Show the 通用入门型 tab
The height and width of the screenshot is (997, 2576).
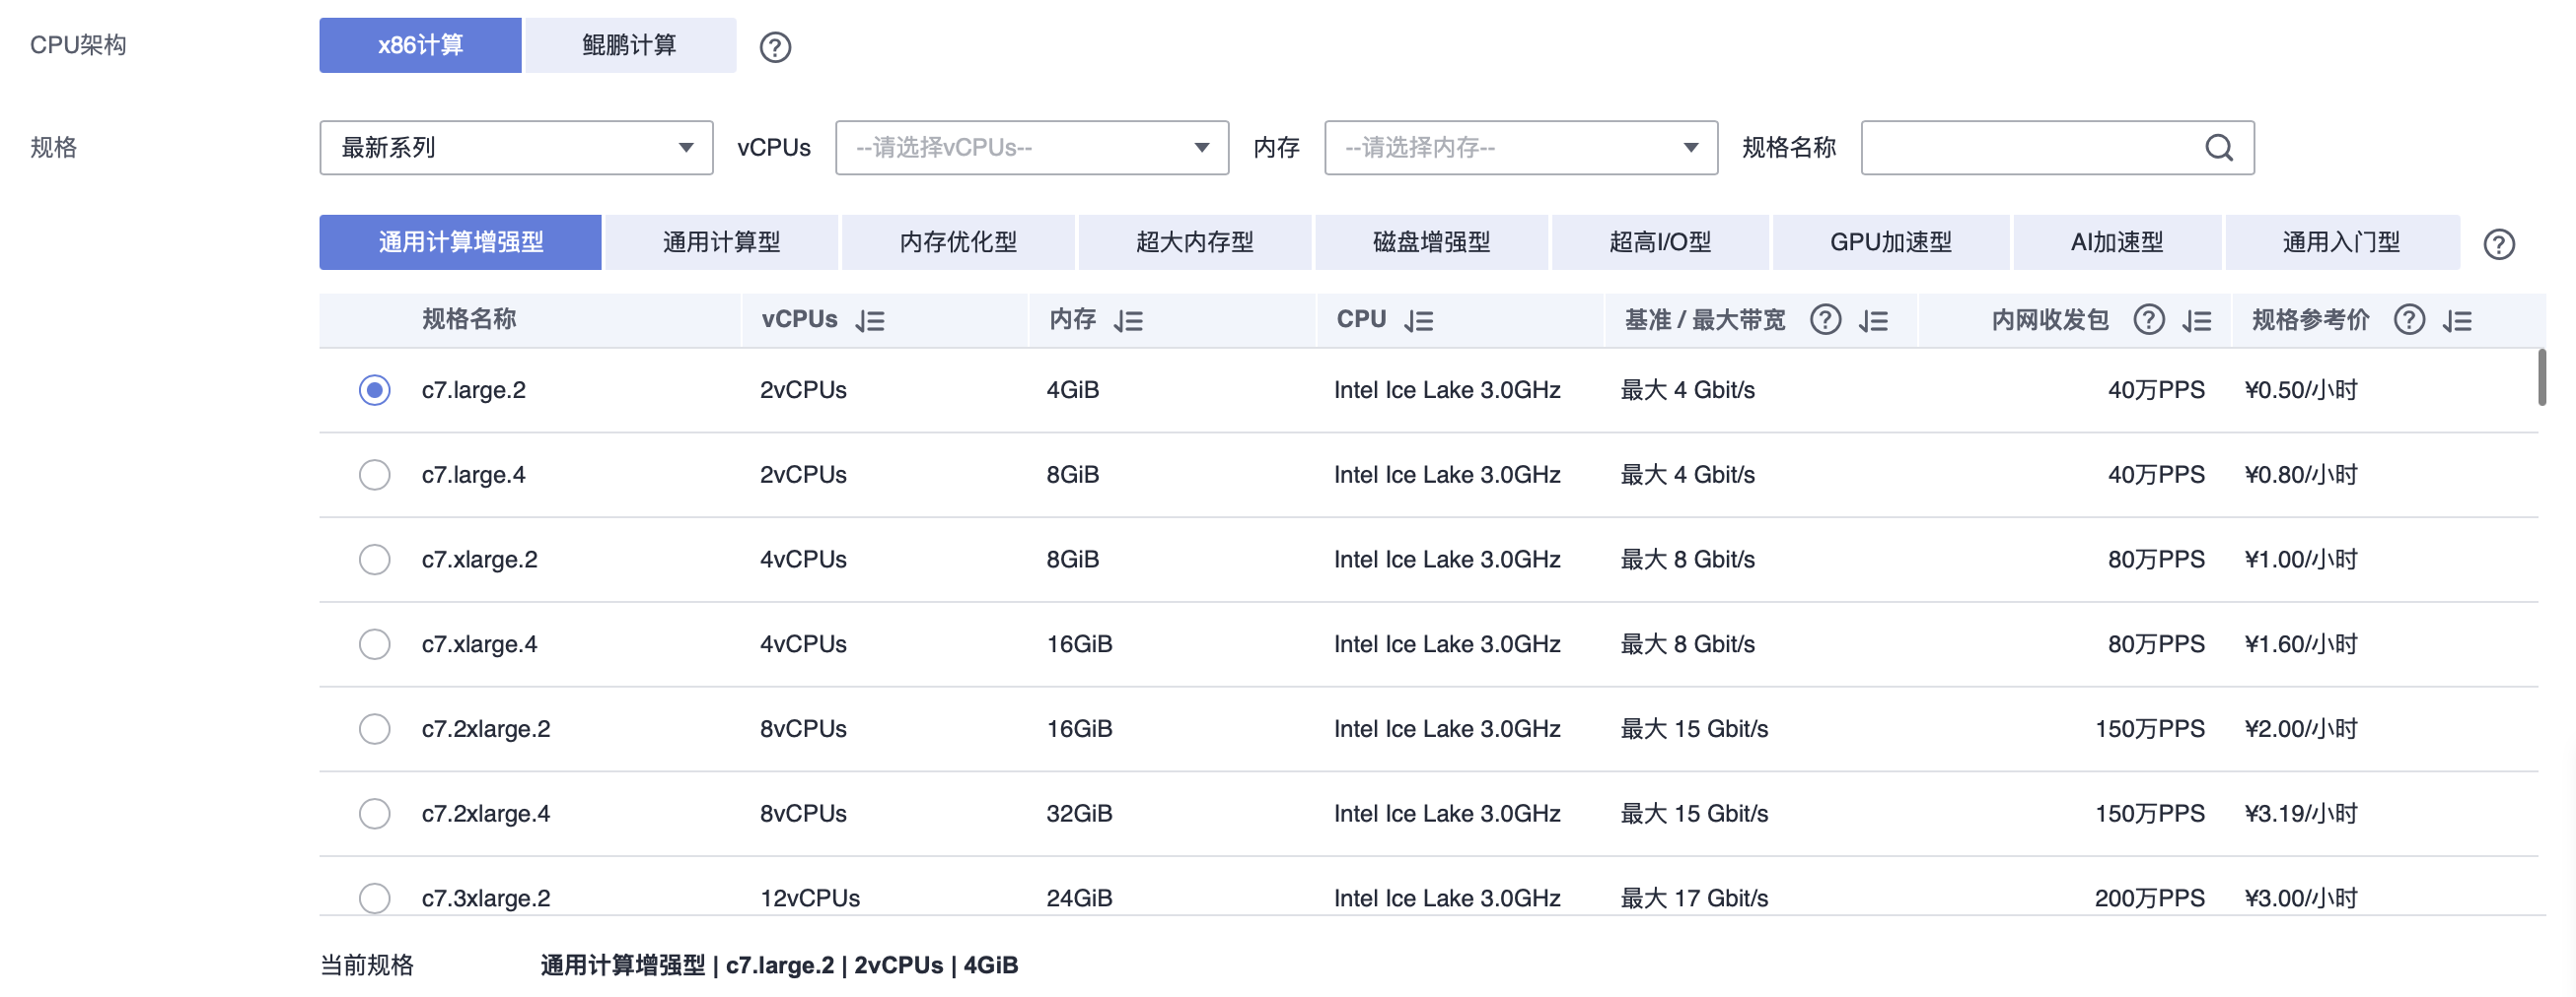click(x=2342, y=242)
